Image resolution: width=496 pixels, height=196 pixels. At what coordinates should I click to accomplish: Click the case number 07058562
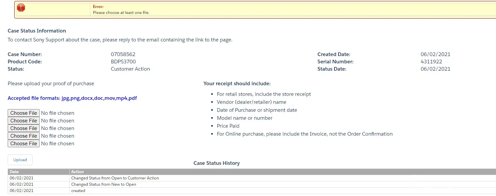123,54
